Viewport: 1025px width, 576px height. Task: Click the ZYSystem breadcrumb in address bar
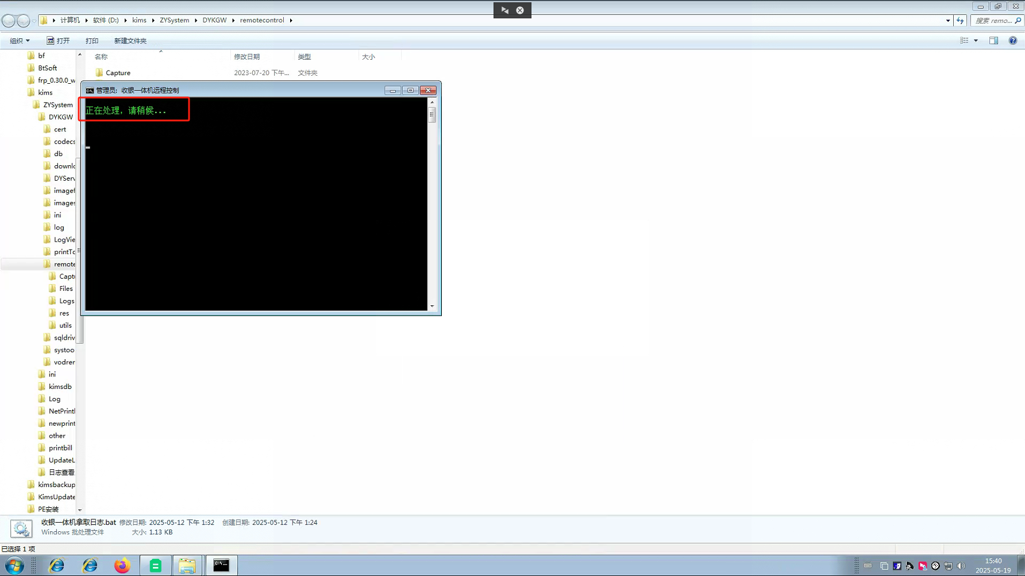pyautogui.click(x=174, y=20)
